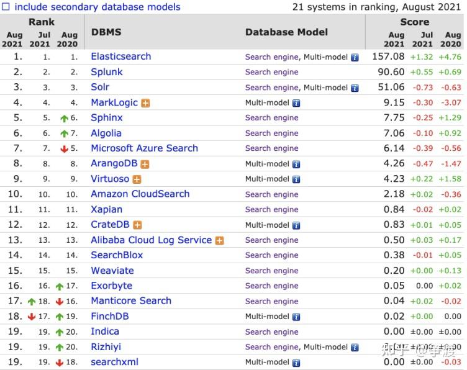Click orange plus icon next to ArangoDB
Viewport: 467px width, 370px height.
click(x=145, y=165)
